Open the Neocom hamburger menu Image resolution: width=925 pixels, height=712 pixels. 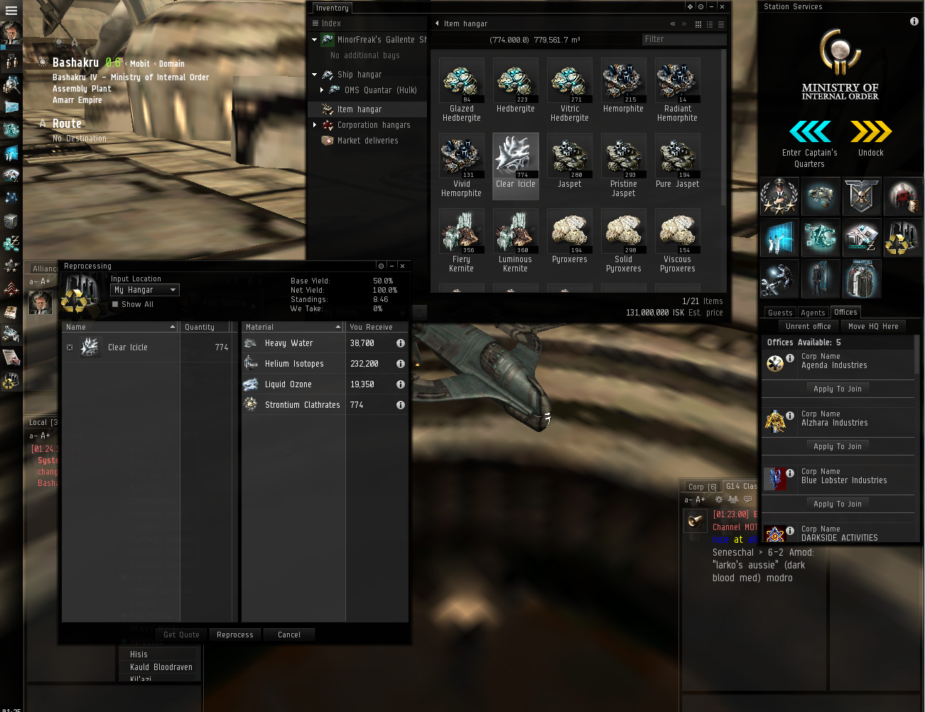pyautogui.click(x=11, y=11)
